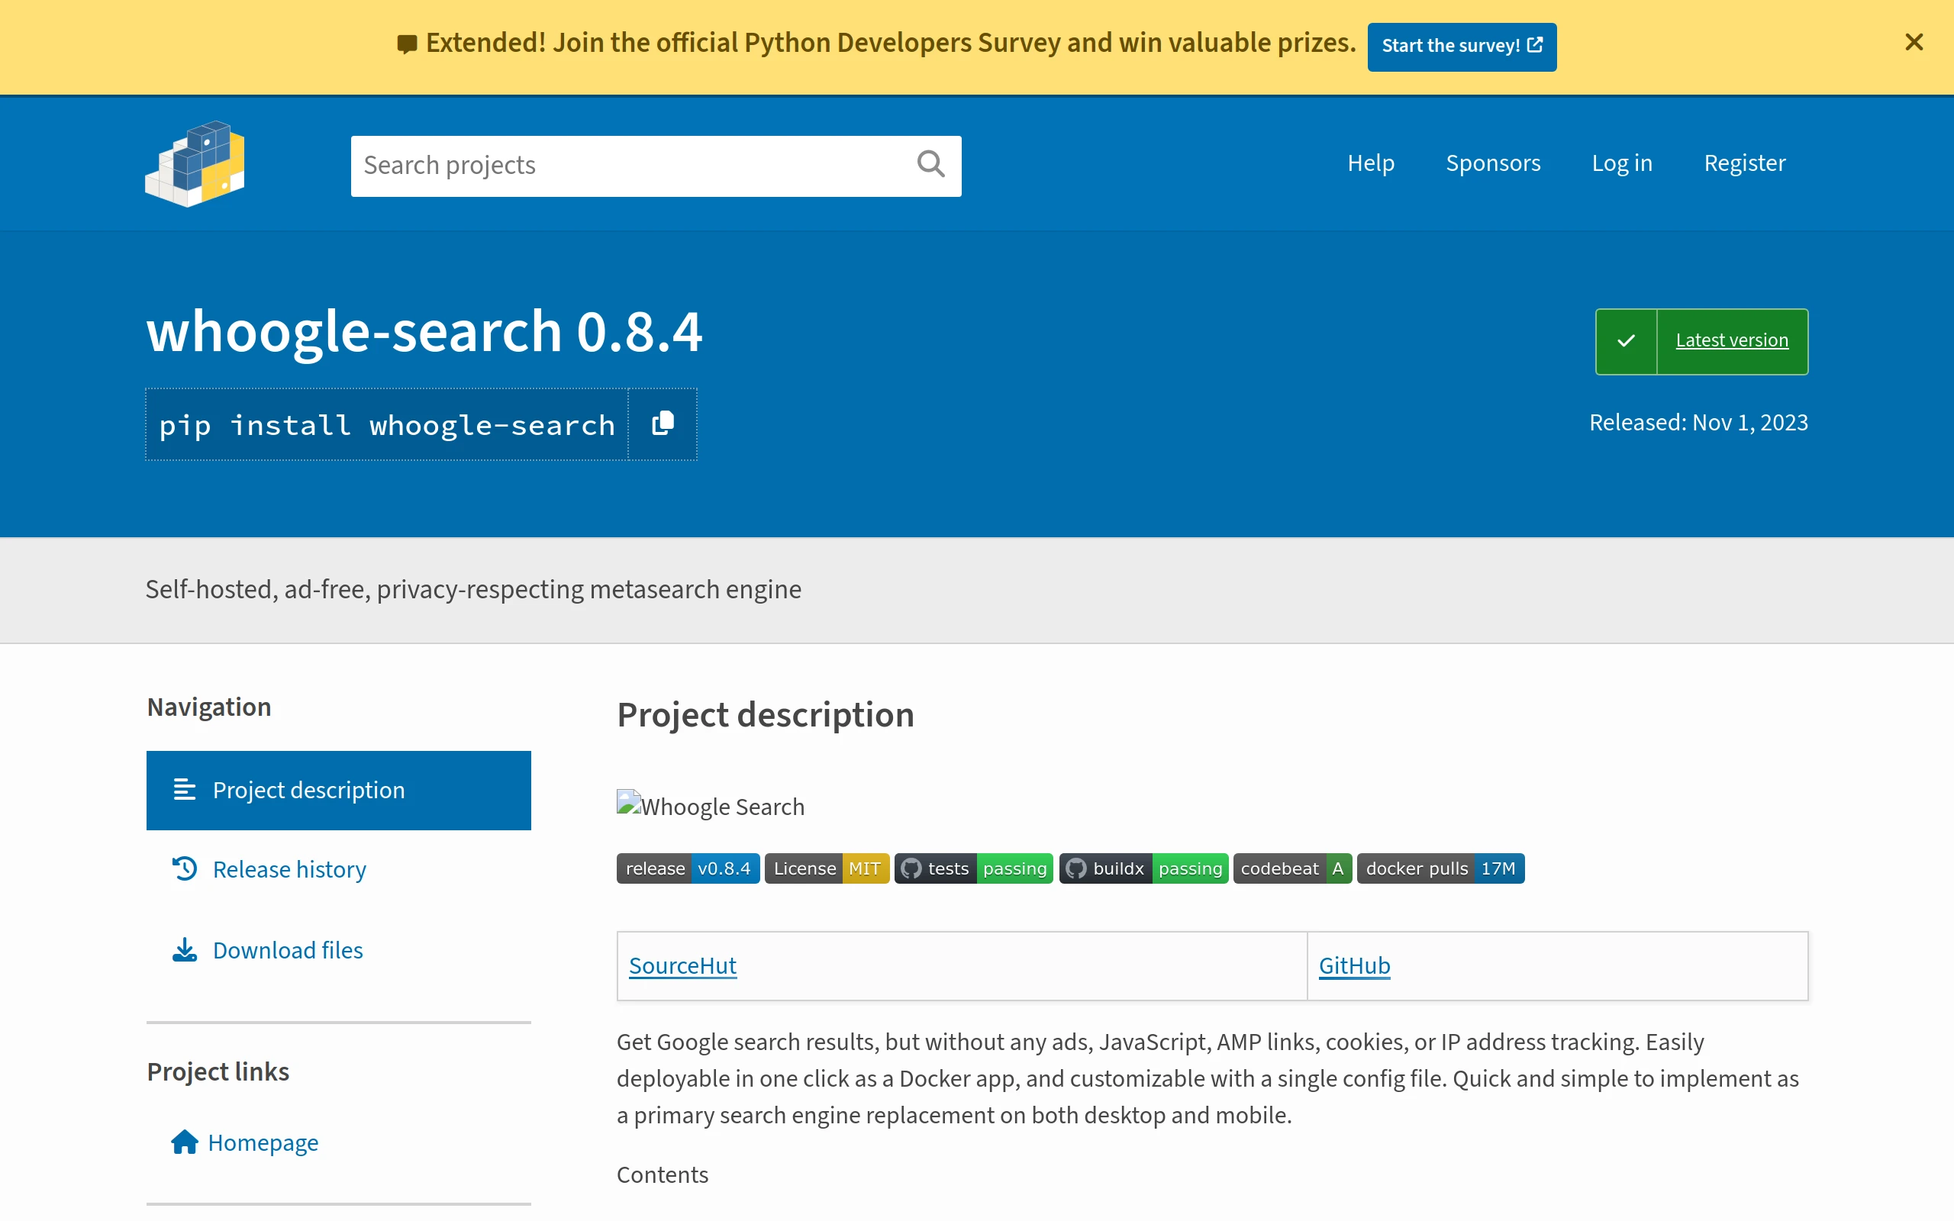
Task: Open the SourceHut link
Action: 682,965
